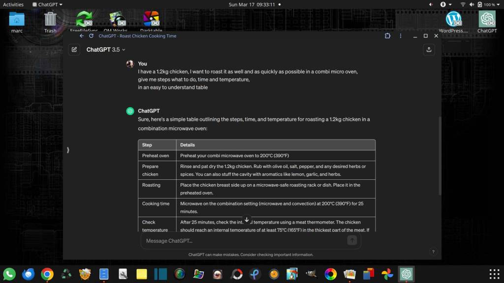Reload the ChatGPT page
Viewport: 504px width, 283px height.
91,36
